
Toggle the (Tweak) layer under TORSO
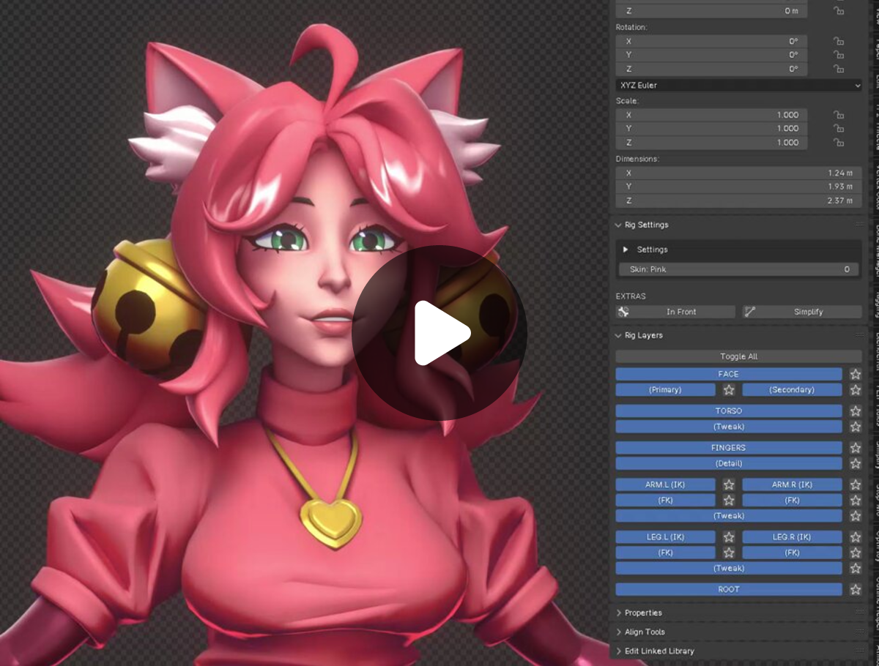point(729,427)
